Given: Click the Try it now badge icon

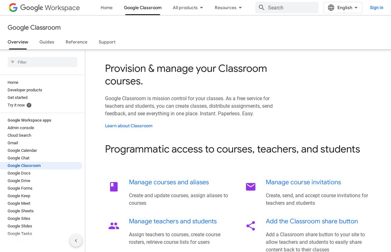Looking at the screenshot, I should (x=29, y=105).
